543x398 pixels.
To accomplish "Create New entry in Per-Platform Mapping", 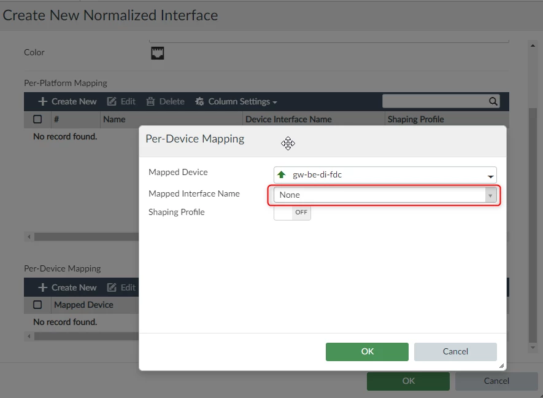I will click(67, 101).
